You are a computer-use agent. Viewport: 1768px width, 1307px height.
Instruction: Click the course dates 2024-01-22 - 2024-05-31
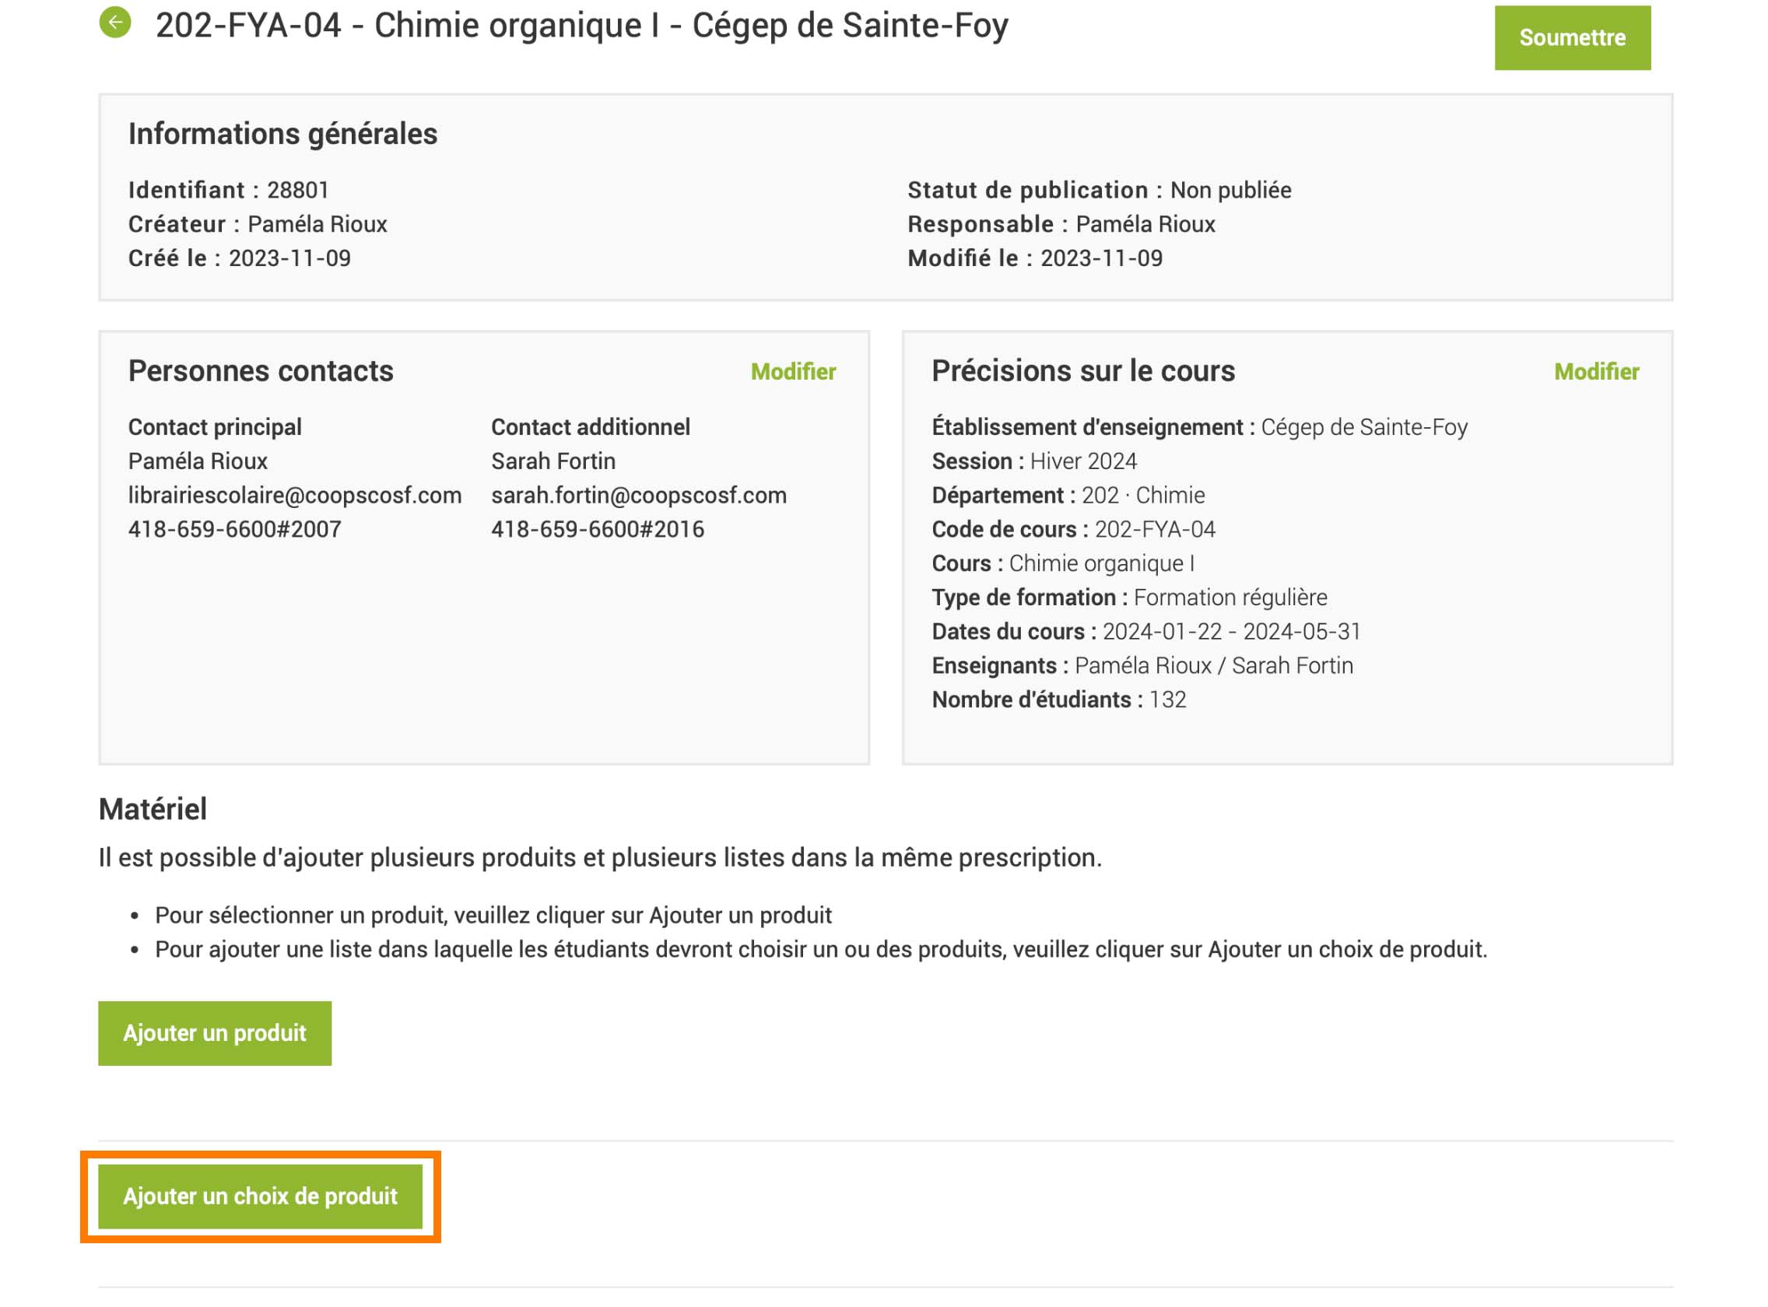pyautogui.click(x=1230, y=632)
